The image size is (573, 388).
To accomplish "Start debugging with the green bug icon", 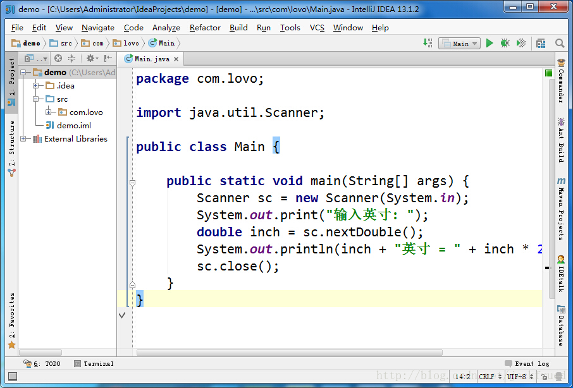I will pos(505,44).
